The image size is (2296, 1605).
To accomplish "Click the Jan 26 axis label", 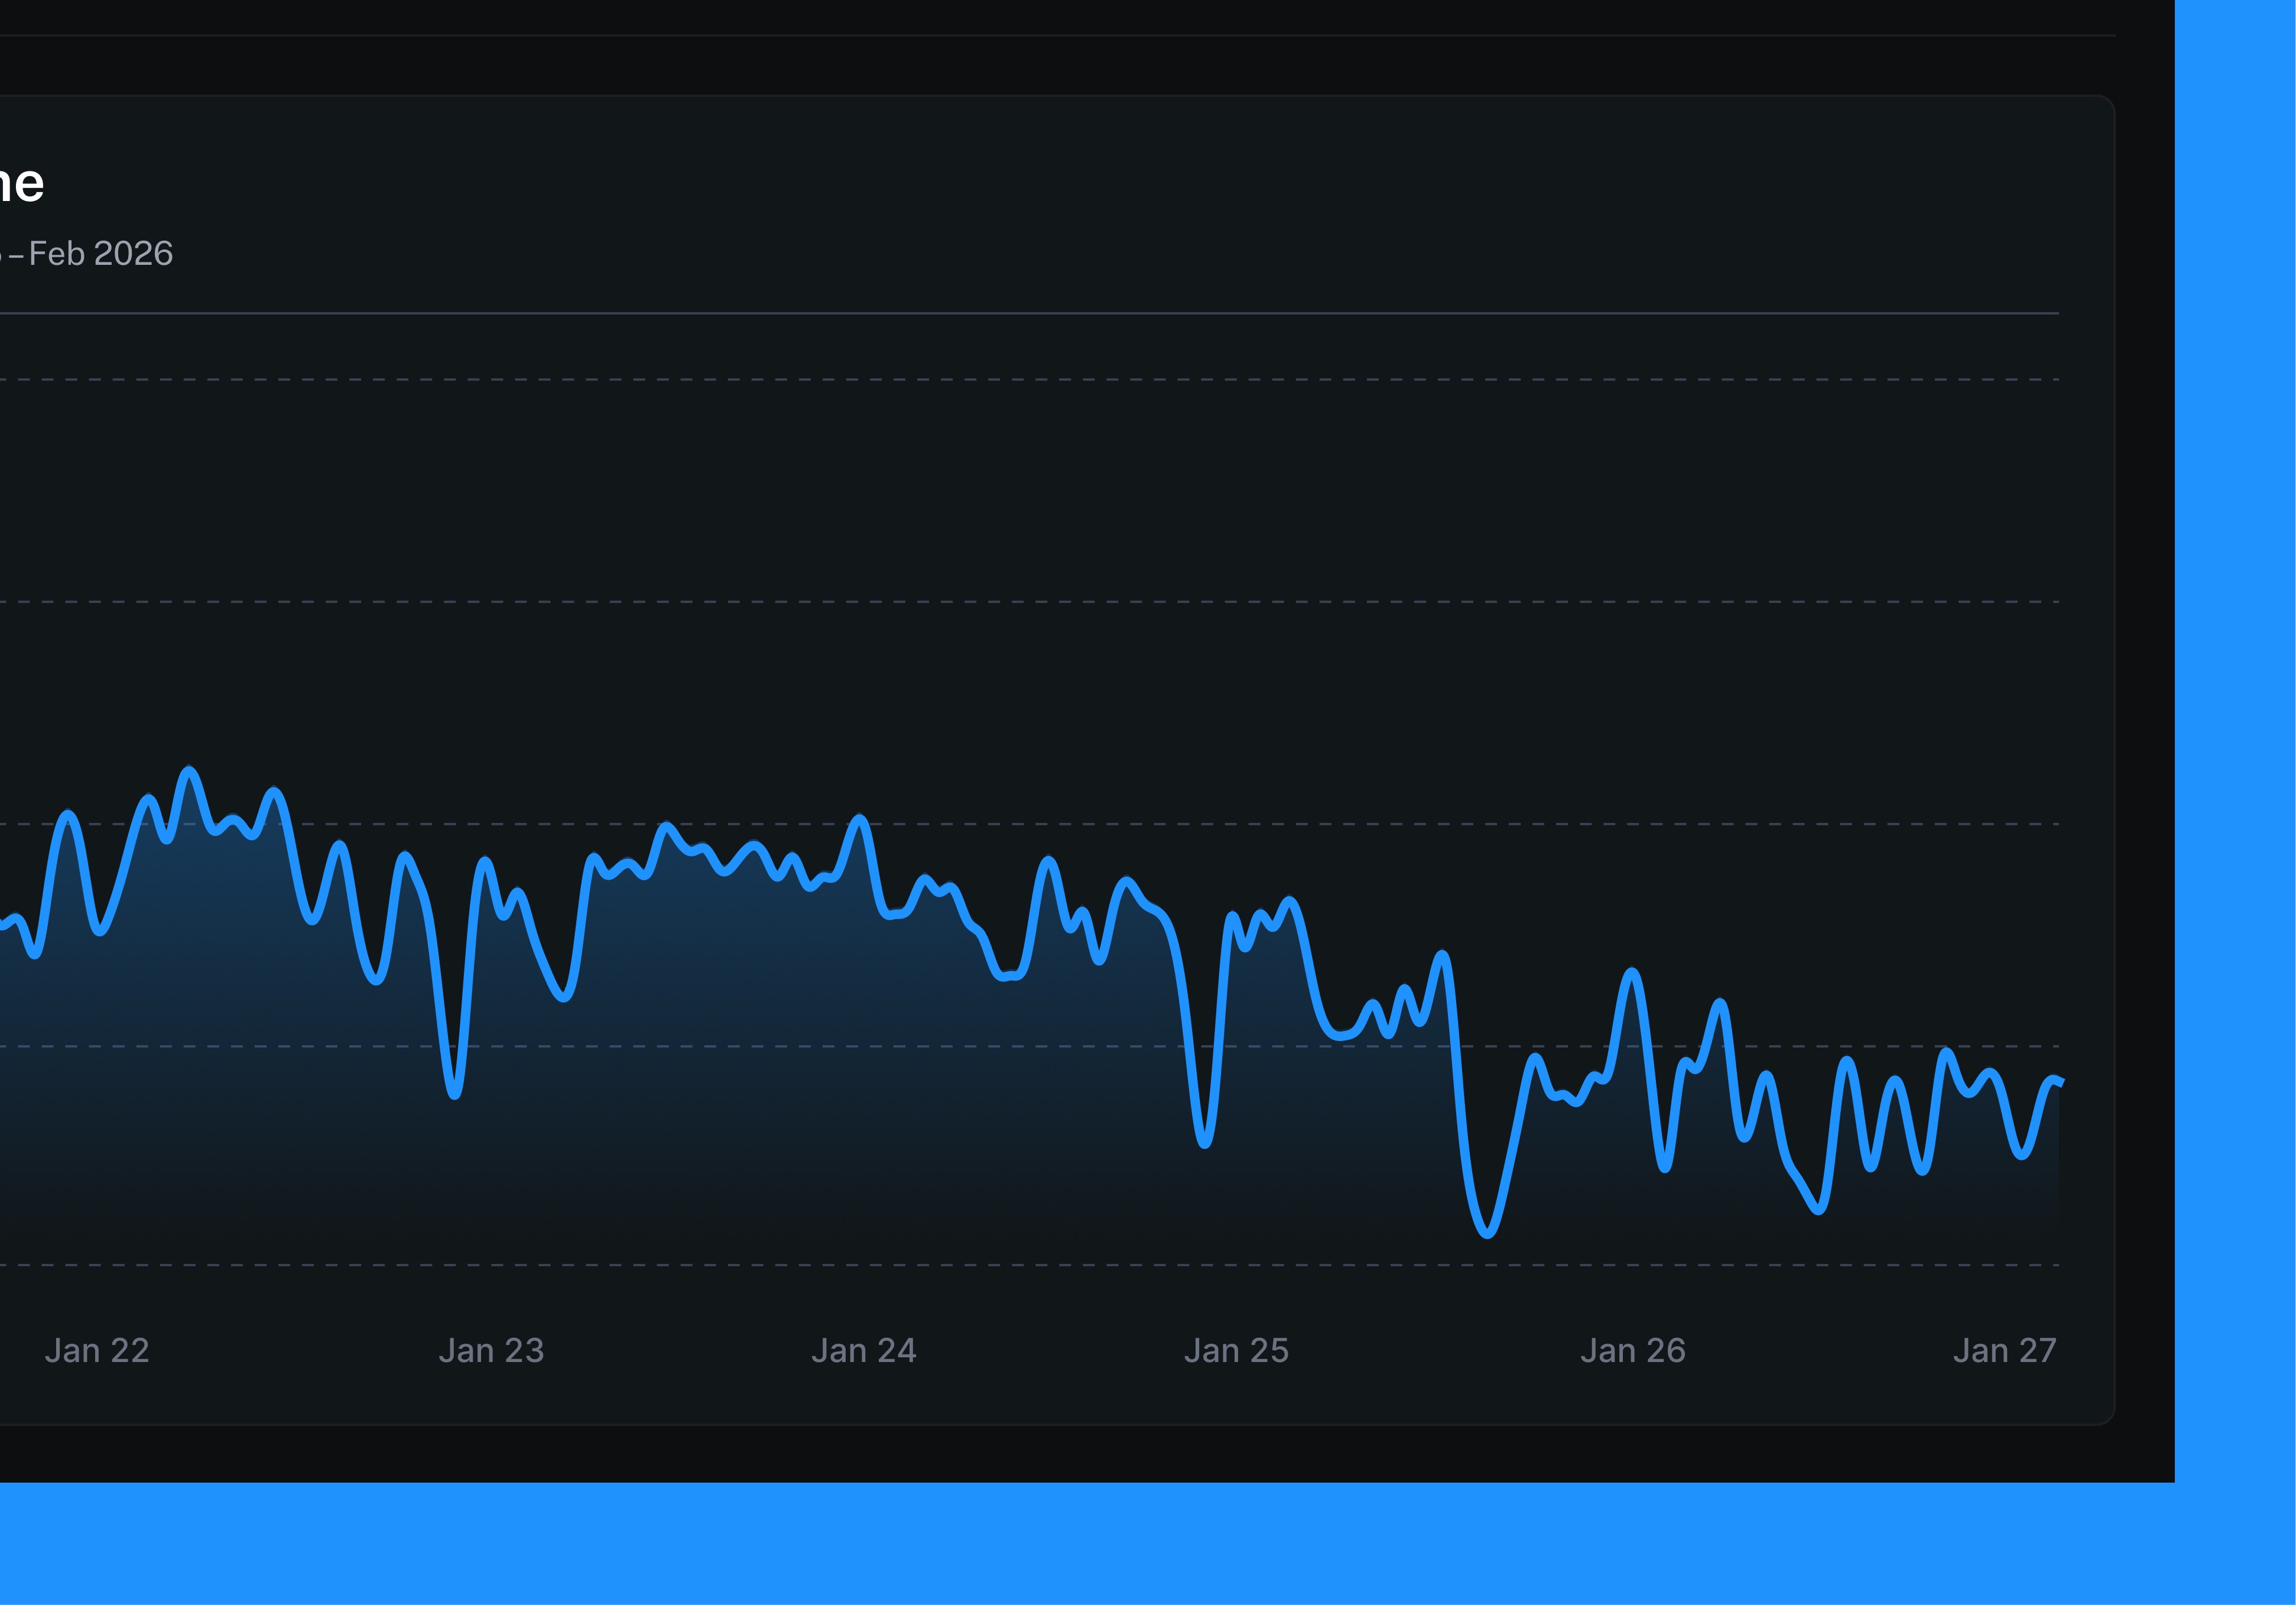I will 1633,1351.
